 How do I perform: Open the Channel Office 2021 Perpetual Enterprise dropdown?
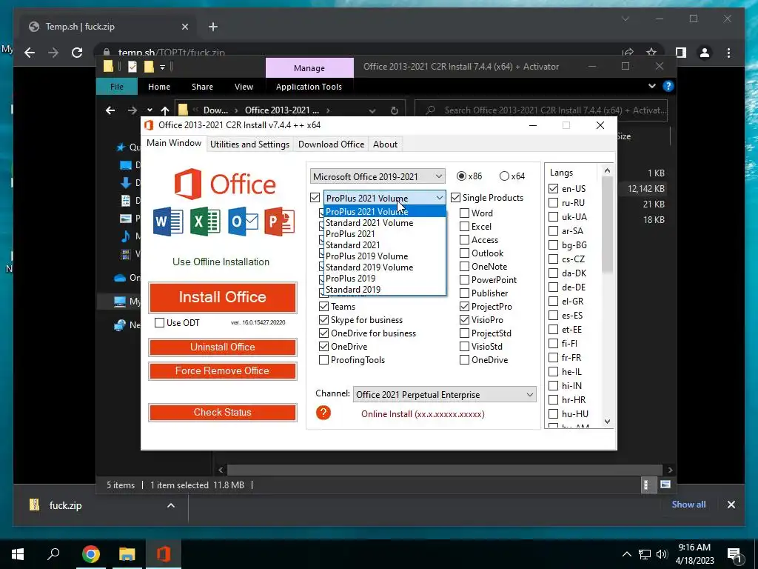point(445,394)
